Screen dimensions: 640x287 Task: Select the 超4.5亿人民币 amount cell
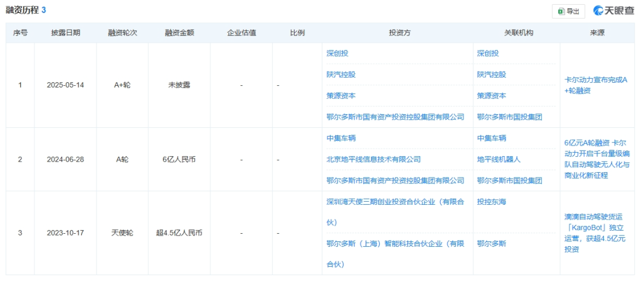pos(179,233)
